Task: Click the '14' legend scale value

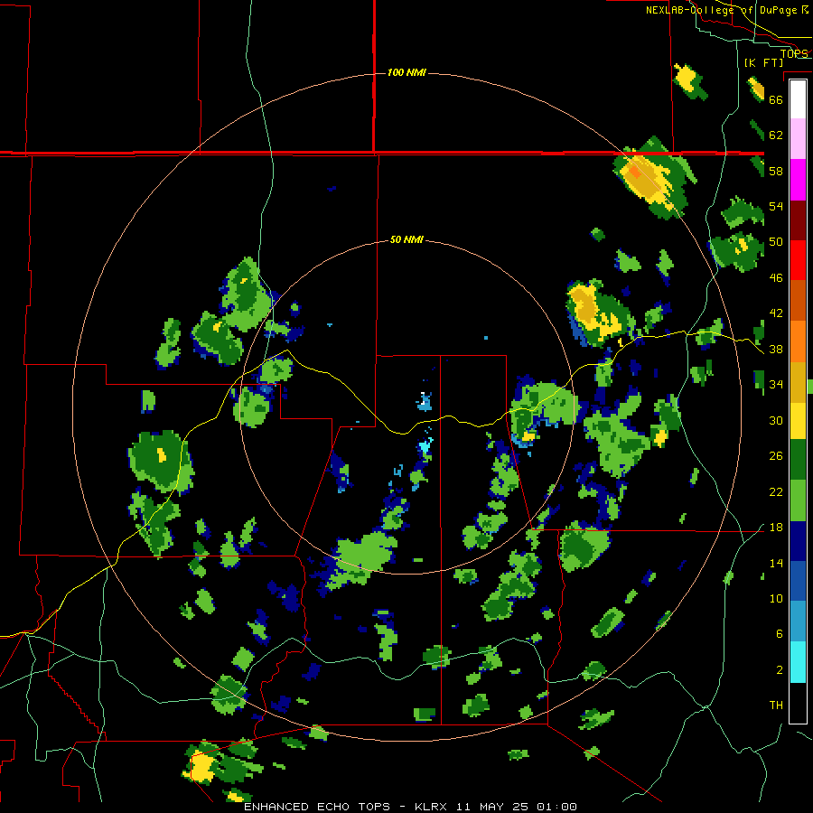Action: 776,564
